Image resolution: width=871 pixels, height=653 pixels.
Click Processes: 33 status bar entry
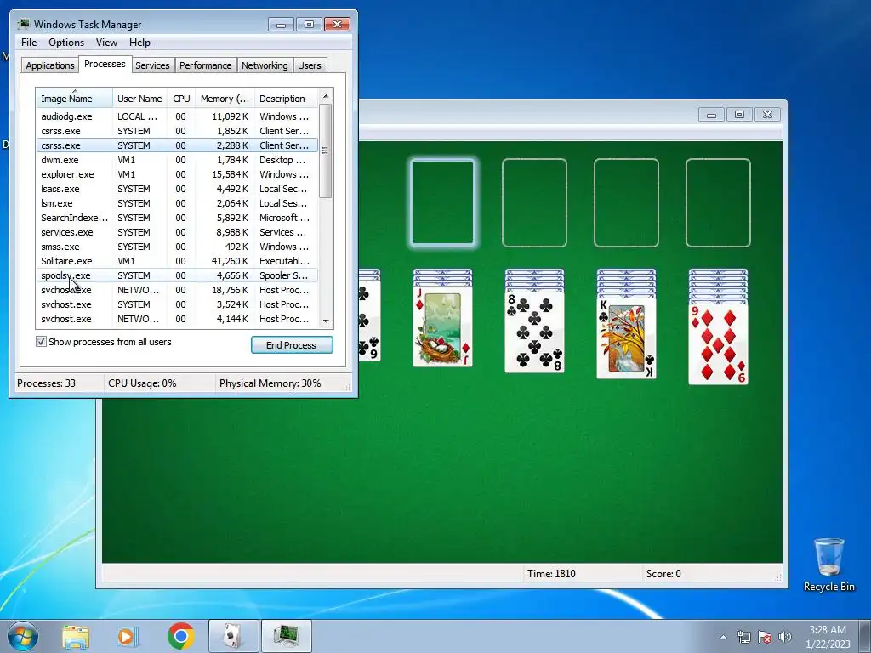46,383
